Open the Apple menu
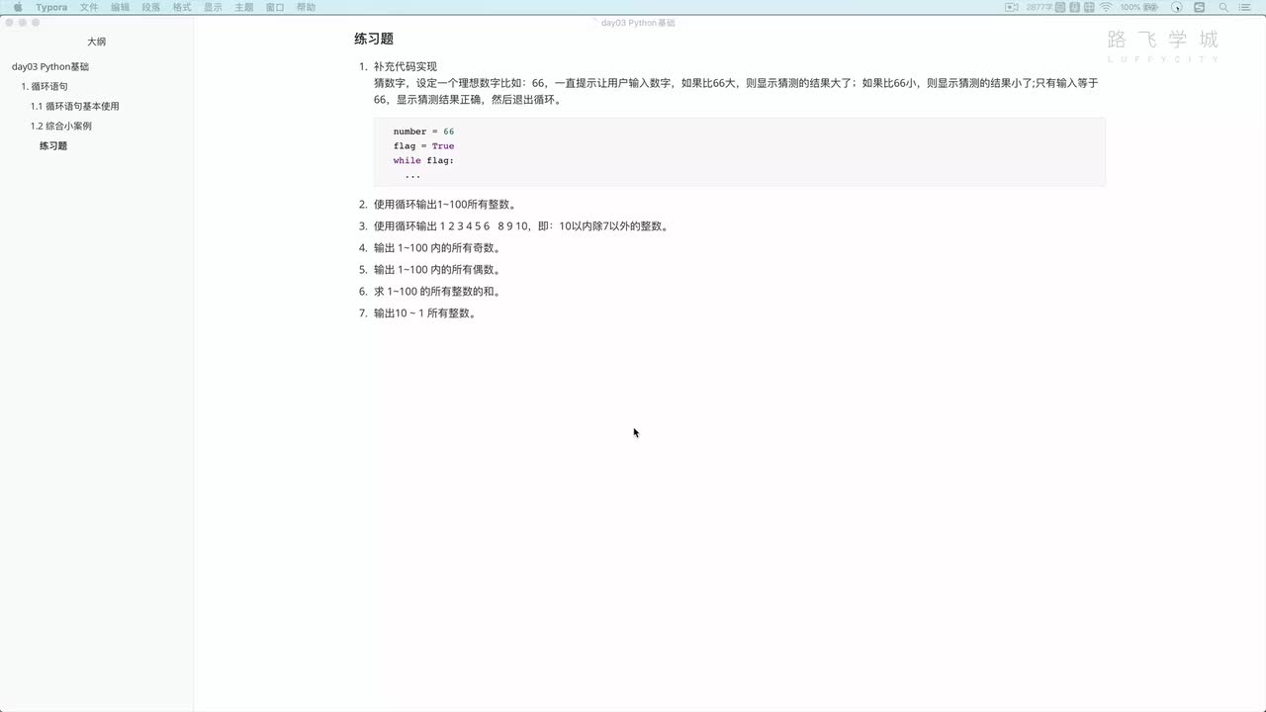1266x712 pixels. coord(18,7)
